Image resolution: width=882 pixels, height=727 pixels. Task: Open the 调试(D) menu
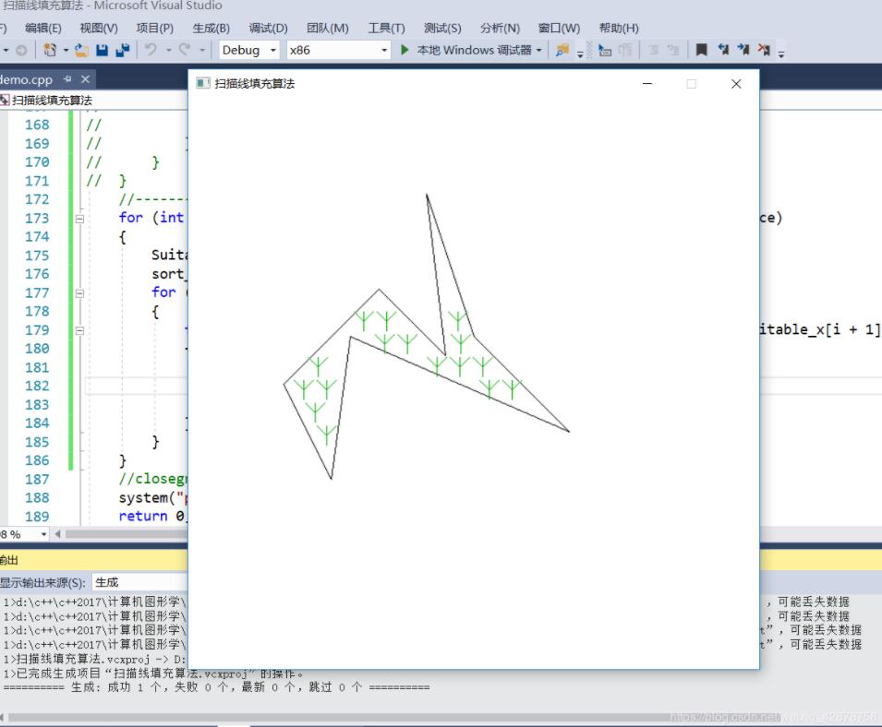point(268,28)
